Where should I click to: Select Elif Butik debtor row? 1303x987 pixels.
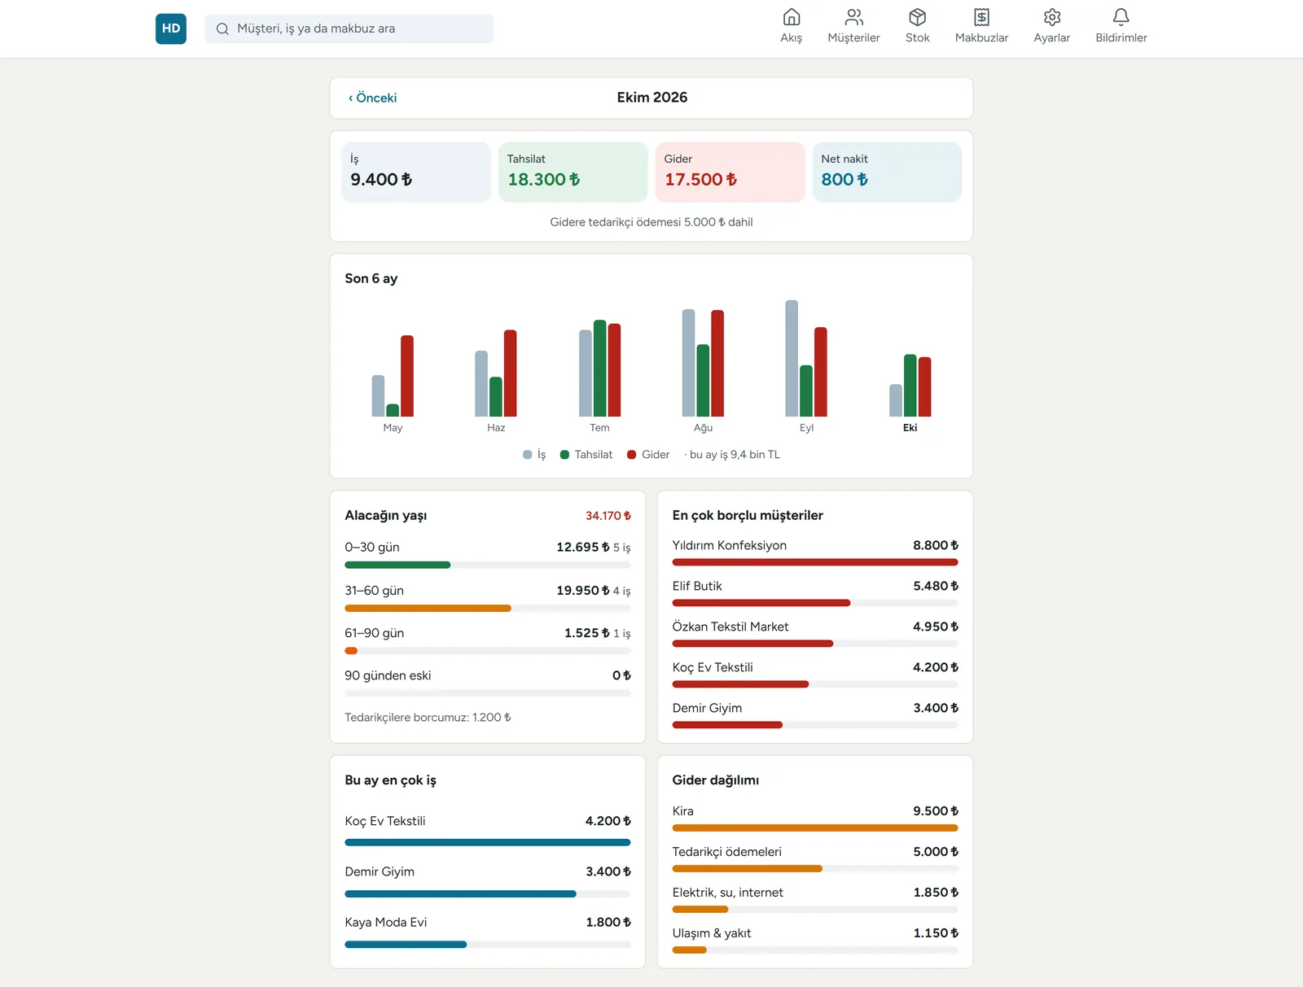[814, 592]
